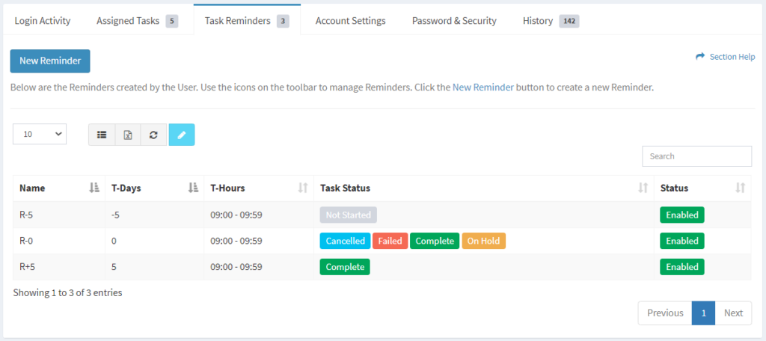The height and width of the screenshot is (341, 766).
Task: Sort by Task Status column icon
Action: coord(643,188)
